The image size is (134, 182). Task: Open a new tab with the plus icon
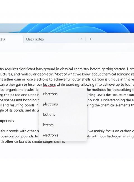click(x=91, y=39)
